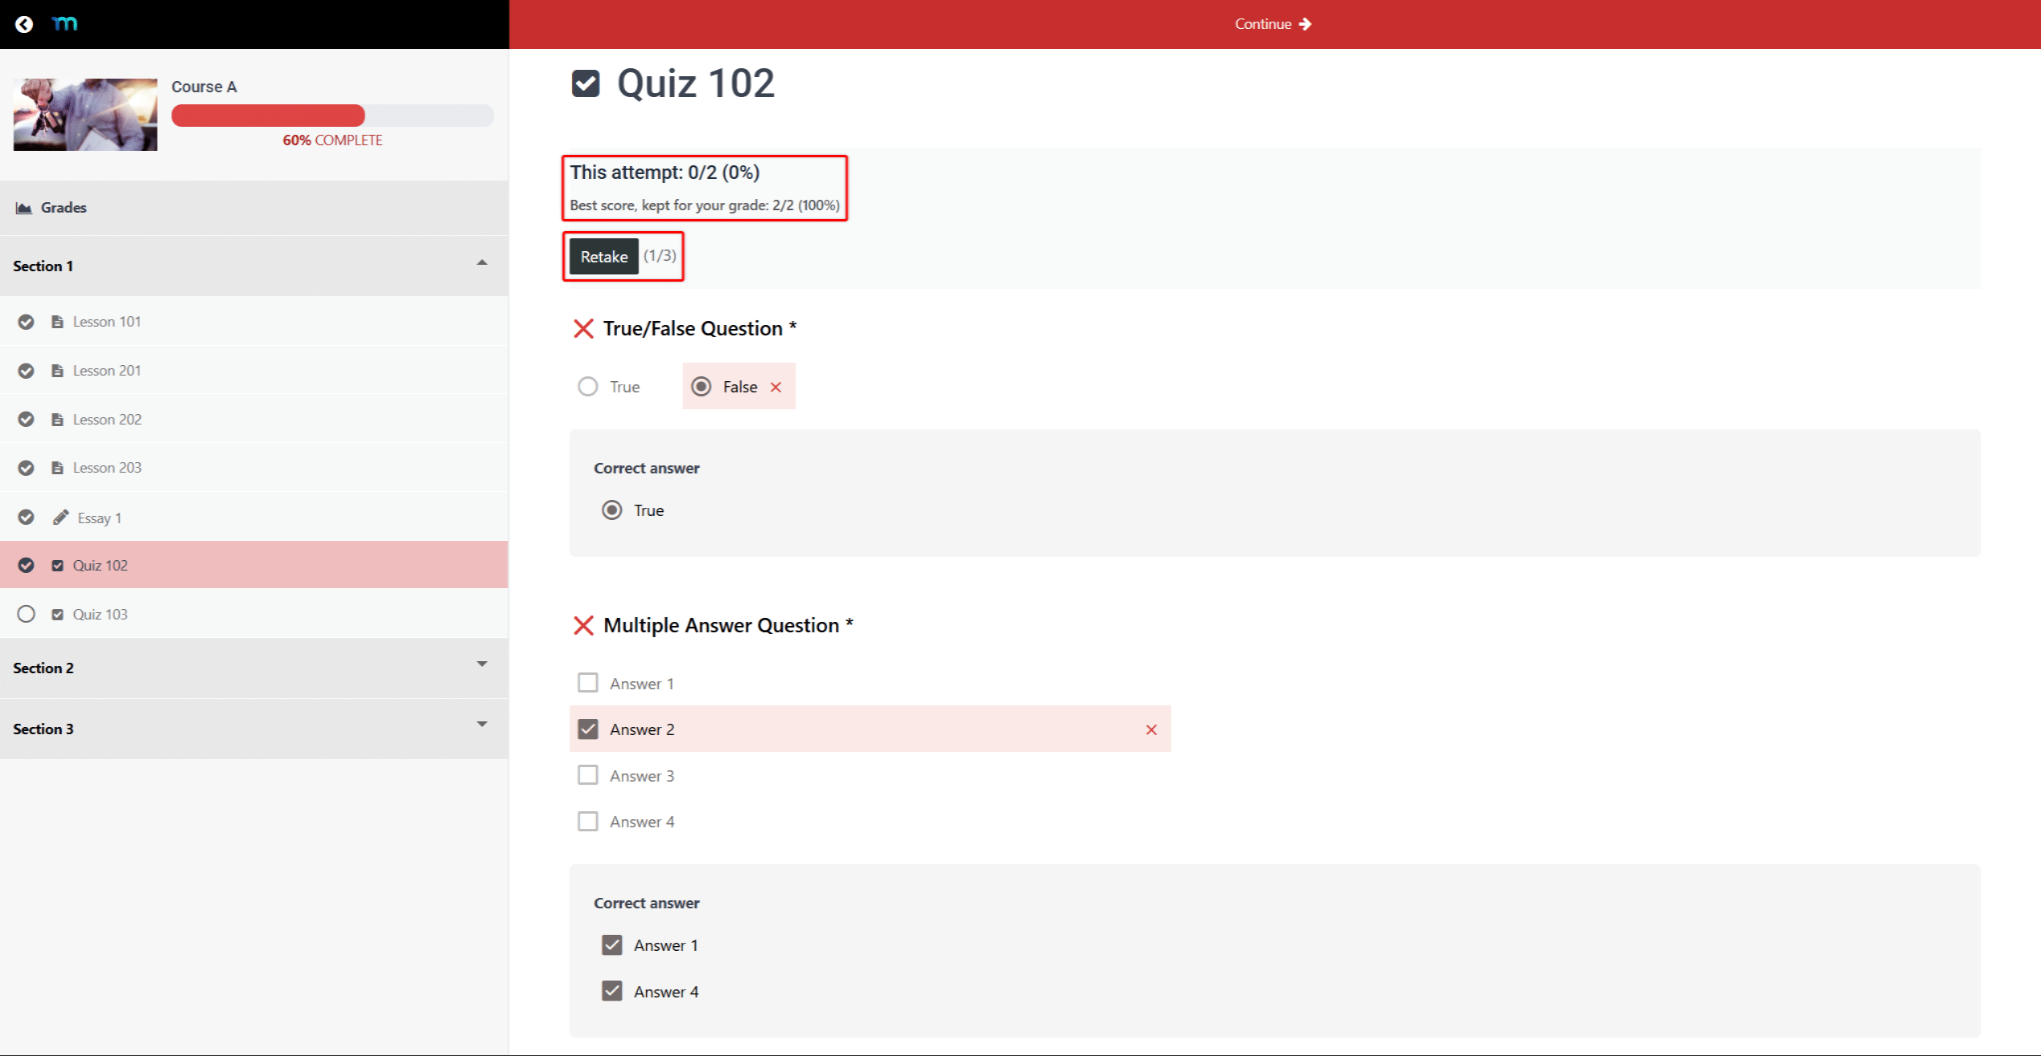
Task: Check the Answer 1 checkbox
Action: pos(588,683)
